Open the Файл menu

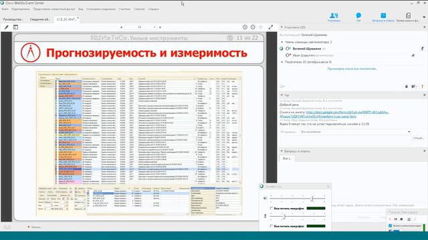[x=5, y=9]
